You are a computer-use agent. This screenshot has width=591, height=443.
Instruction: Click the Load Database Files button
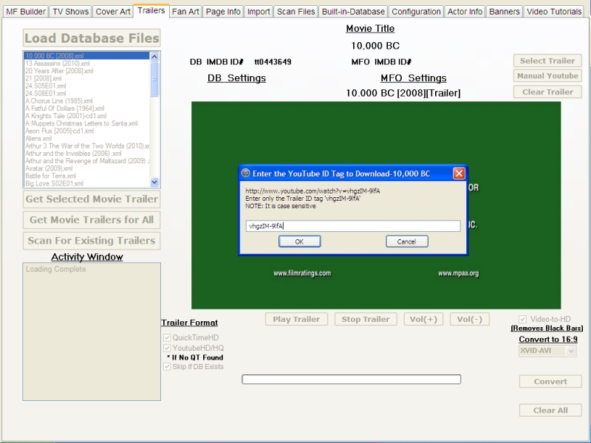click(x=92, y=38)
